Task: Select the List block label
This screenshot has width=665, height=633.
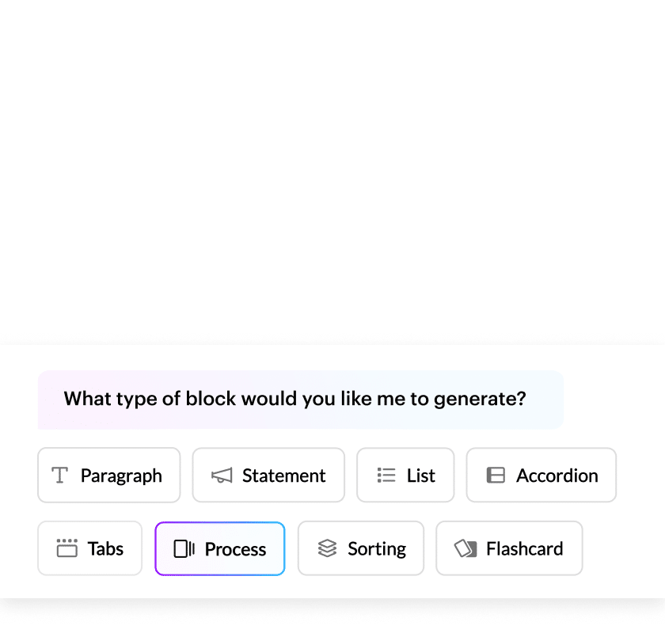Action: tap(421, 476)
